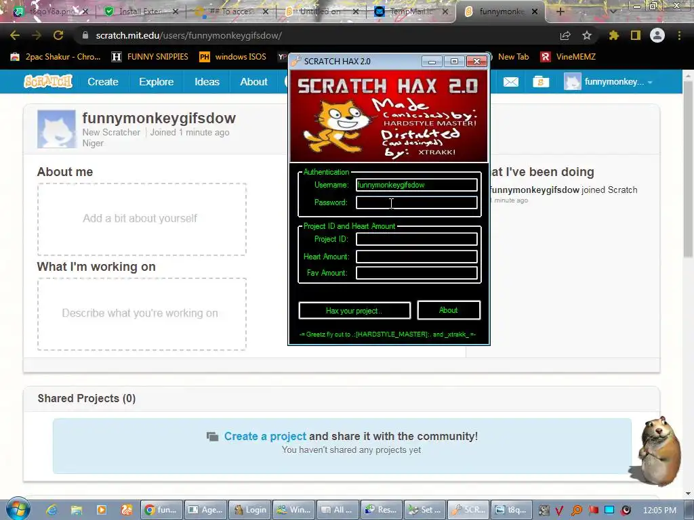This screenshot has width=694, height=520.
Task: Open the Chrome tab search chevron
Action: 613,12
